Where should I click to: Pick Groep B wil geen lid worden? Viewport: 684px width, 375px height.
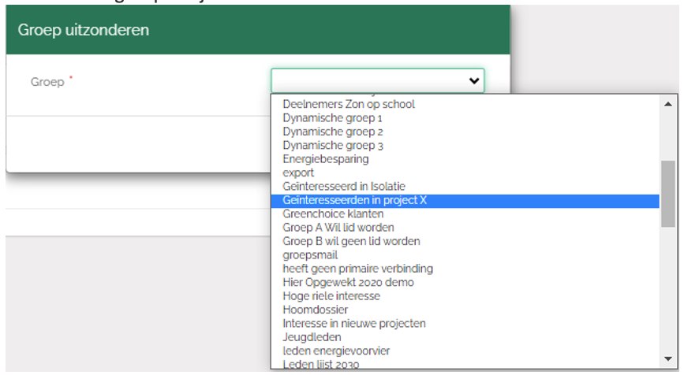(x=351, y=241)
